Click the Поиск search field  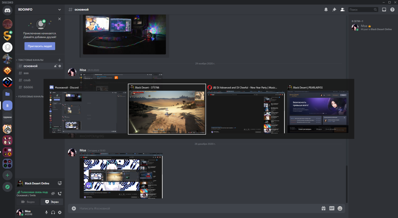pyautogui.click(x=363, y=10)
